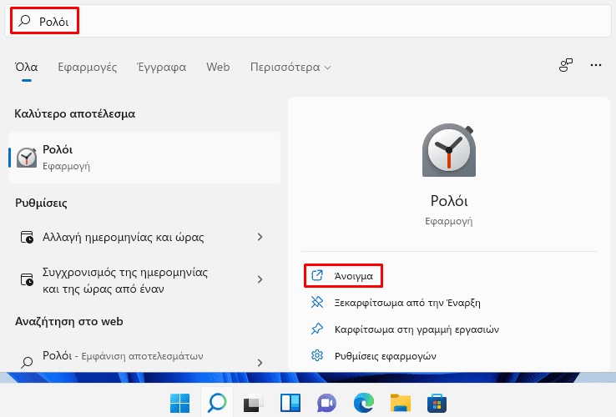Image resolution: width=616 pixels, height=417 pixels.
Task: Select the Ρολόι best-match result
Action: pyautogui.click(x=144, y=158)
